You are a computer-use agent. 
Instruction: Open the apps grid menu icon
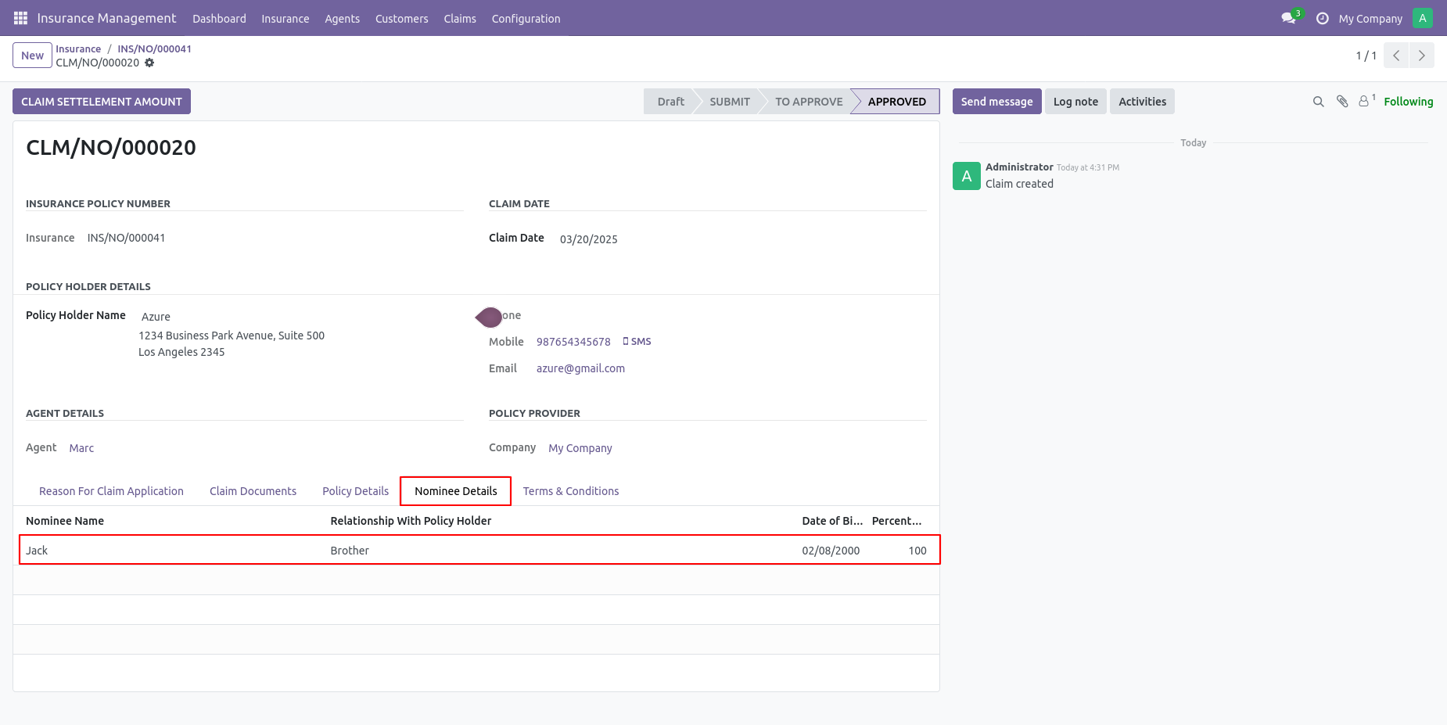click(x=20, y=18)
